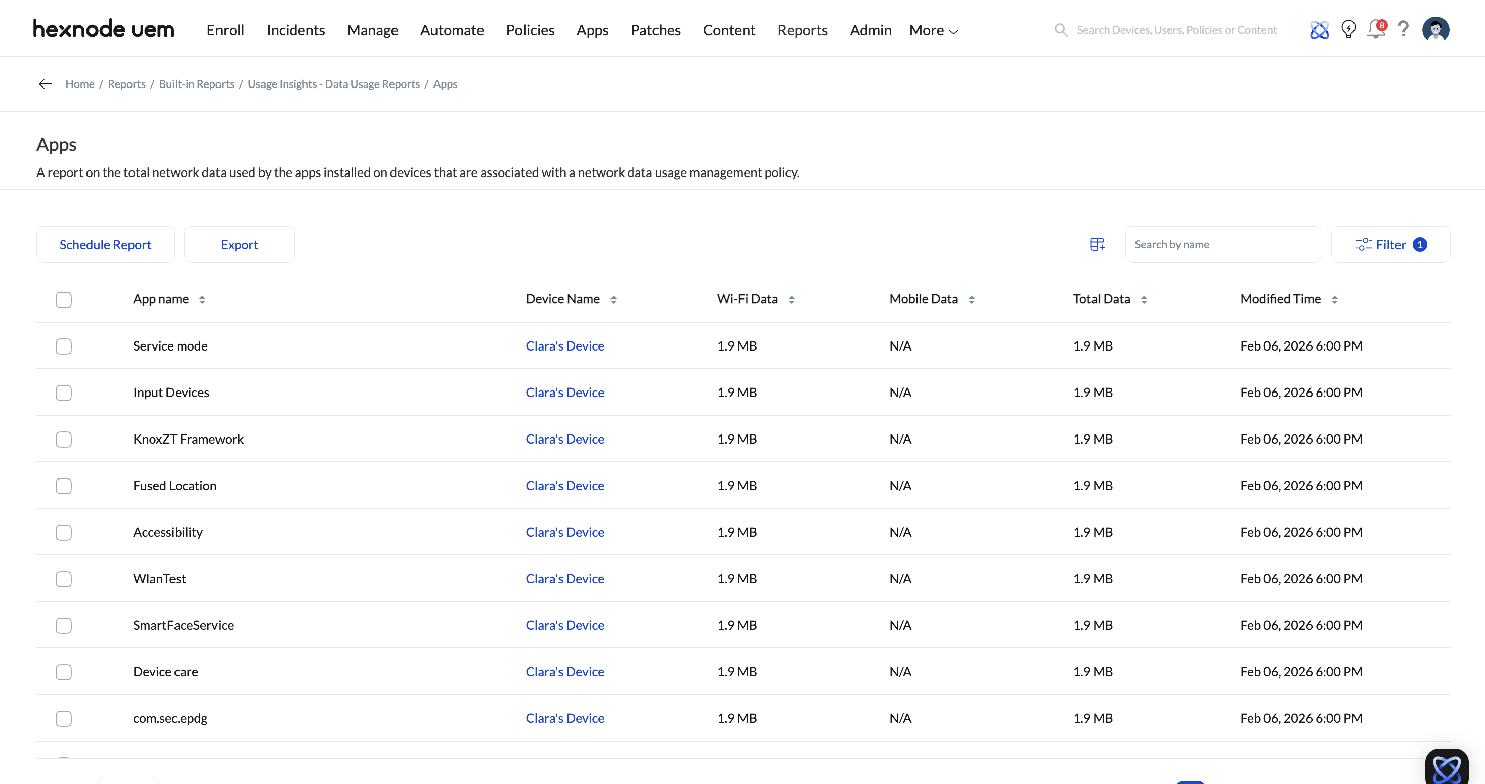Viewport: 1485px width, 784px height.
Task: Click the back arrow beside breadcrumbs
Action: pyautogui.click(x=45, y=84)
